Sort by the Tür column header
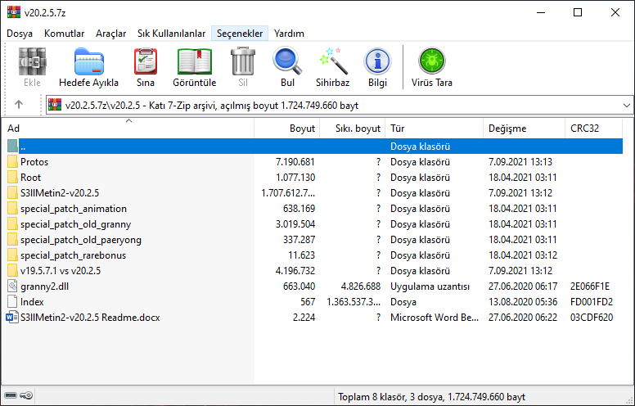635x406 pixels. click(x=435, y=128)
